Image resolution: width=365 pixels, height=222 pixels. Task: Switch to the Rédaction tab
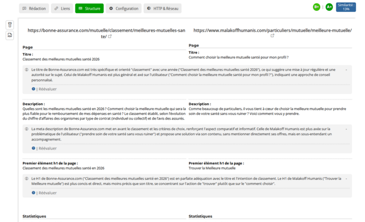[34, 8]
